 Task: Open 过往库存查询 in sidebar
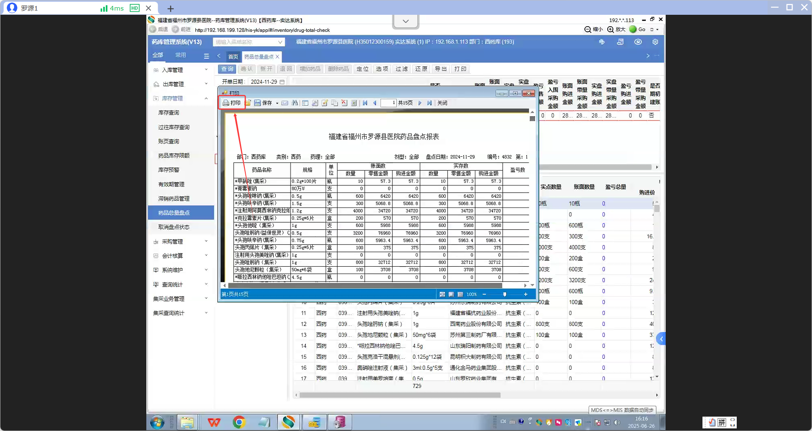coord(174,127)
